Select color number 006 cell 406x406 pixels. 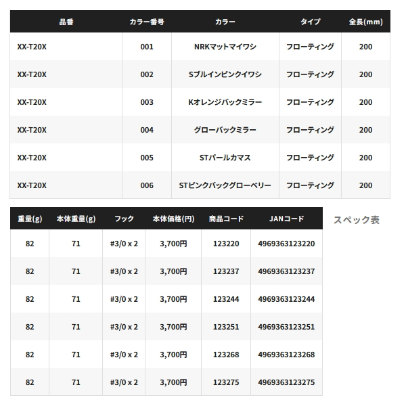(x=147, y=185)
